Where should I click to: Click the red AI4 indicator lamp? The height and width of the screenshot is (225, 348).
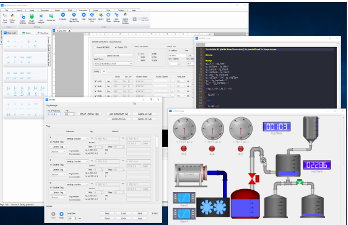click(x=212, y=148)
